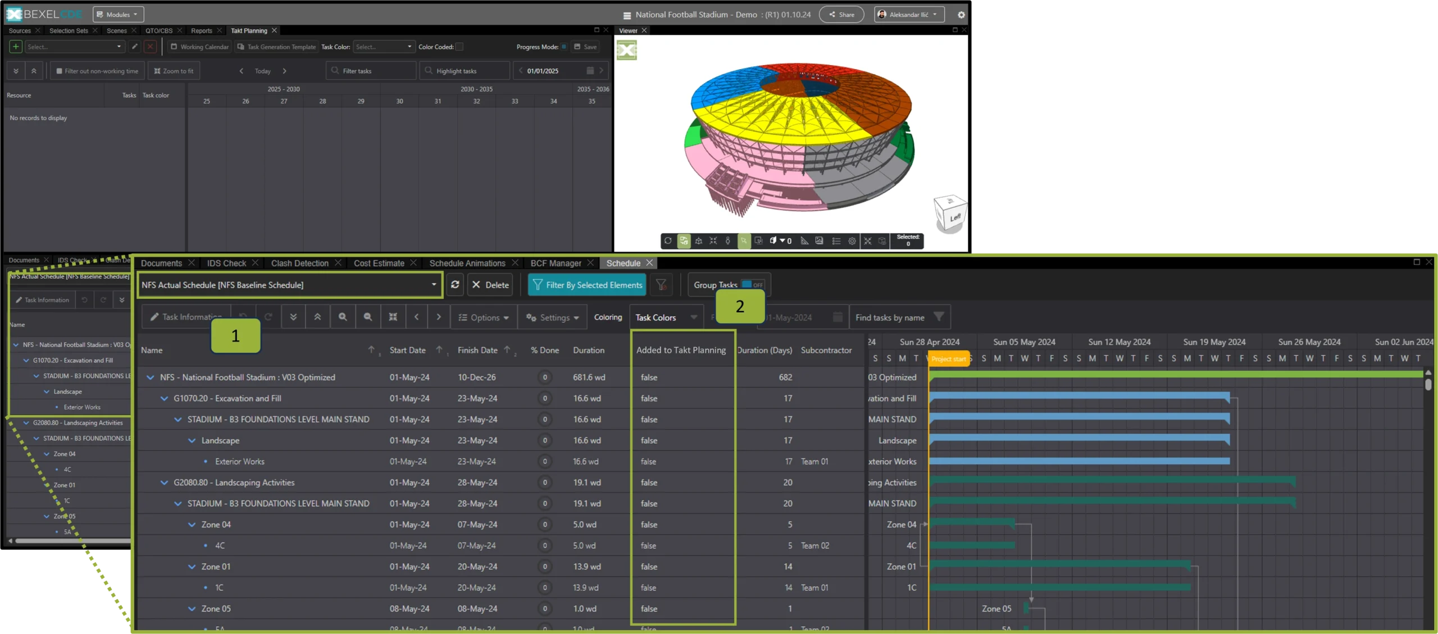Open the NFS Actual Schedule dropdown
Viewport: 1438px width, 634px height.
coord(290,285)
